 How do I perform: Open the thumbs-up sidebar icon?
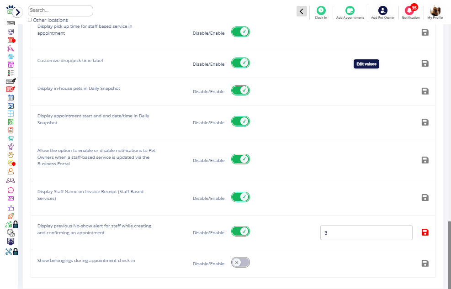tap(11, 208)
